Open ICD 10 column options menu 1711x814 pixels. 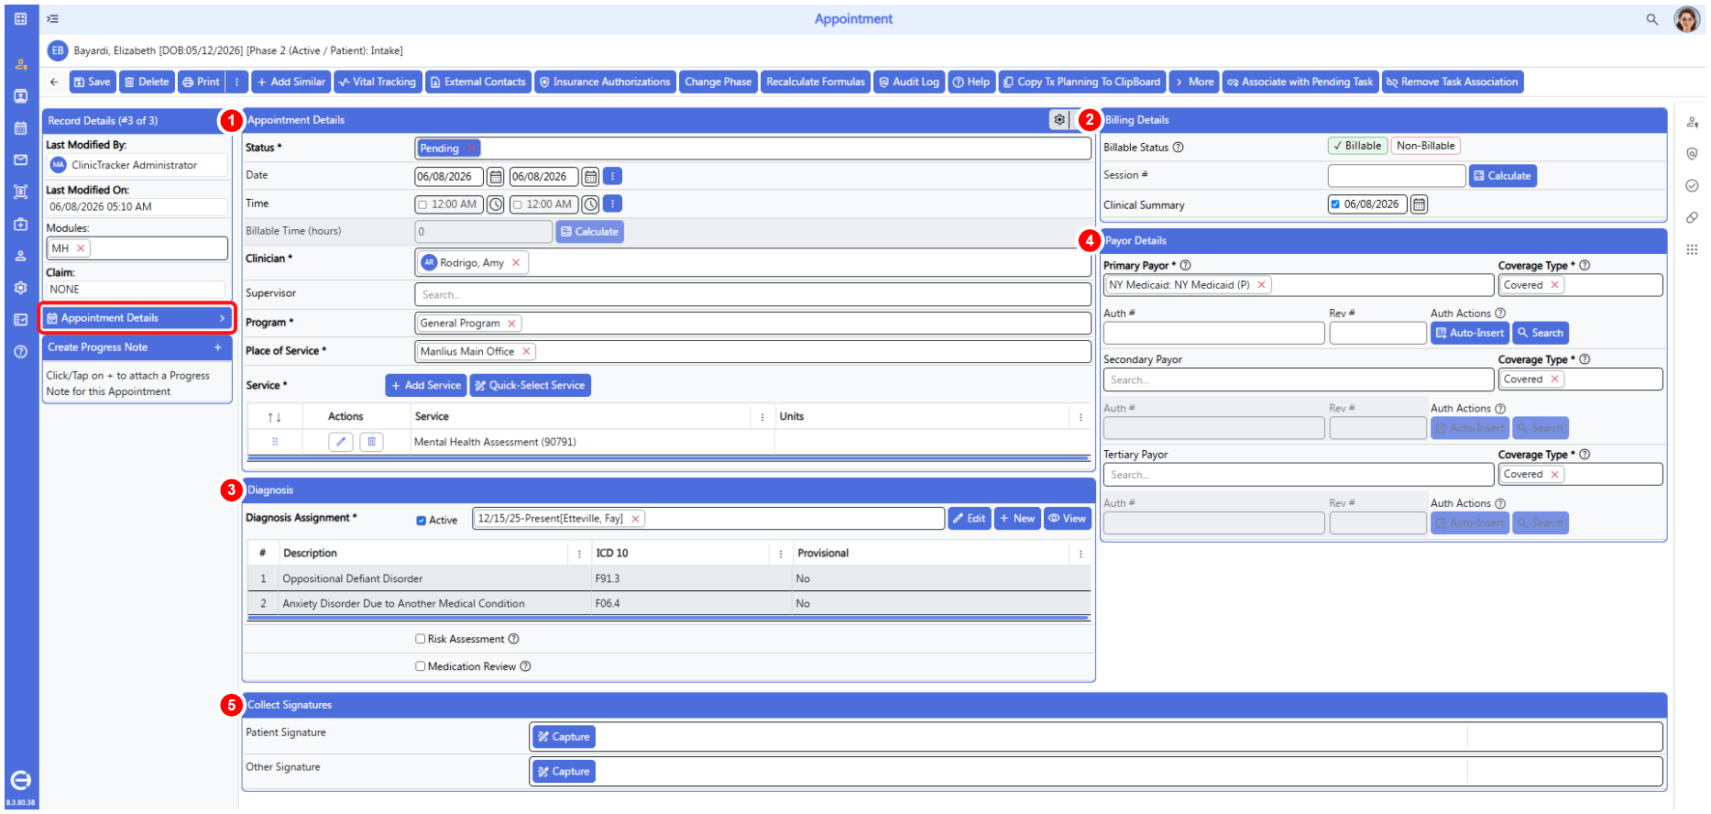point(781,554)
